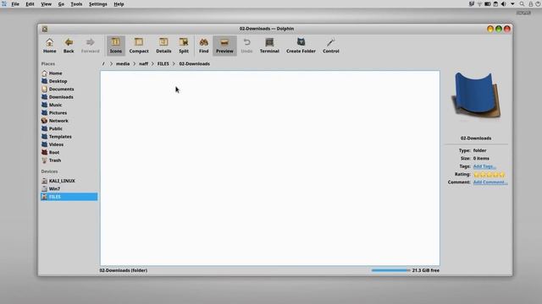Click the volume icon in system tray
The image size is (542, 304).
[504, 4]
